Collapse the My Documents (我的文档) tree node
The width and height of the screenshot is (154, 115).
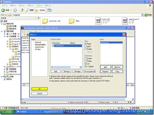tap(2, 24)
